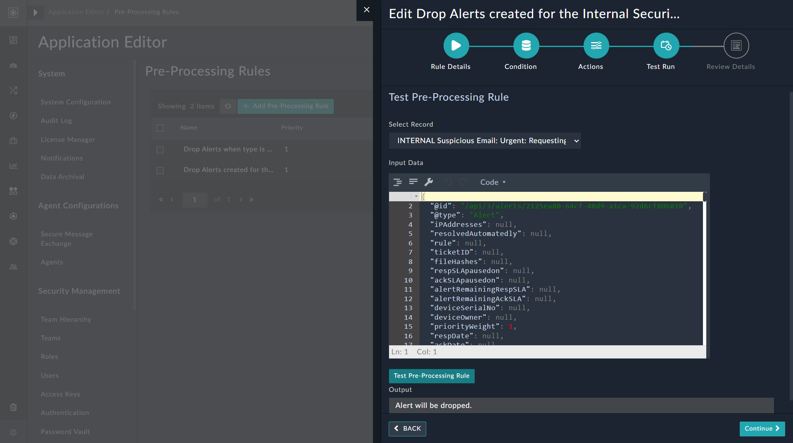The image size is (793, 443).
Task: Click the wrench repair icon in code editor
Action: (x=429, y=182)
